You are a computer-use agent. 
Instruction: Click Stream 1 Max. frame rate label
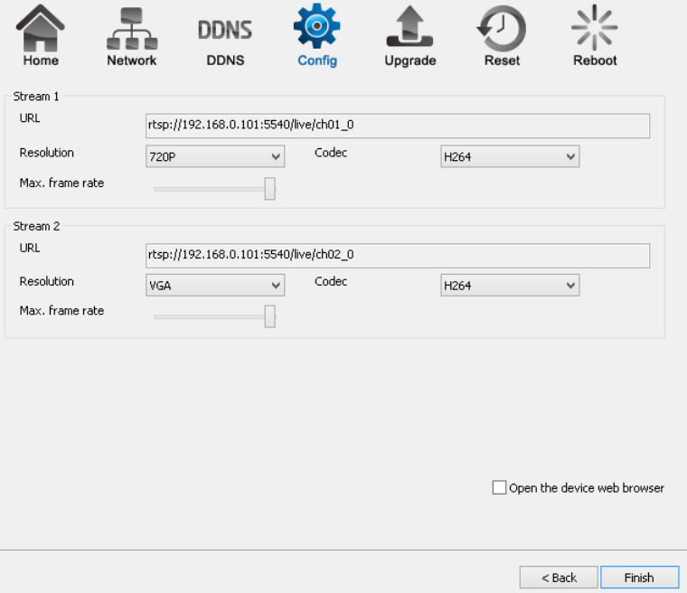[61, 183]
